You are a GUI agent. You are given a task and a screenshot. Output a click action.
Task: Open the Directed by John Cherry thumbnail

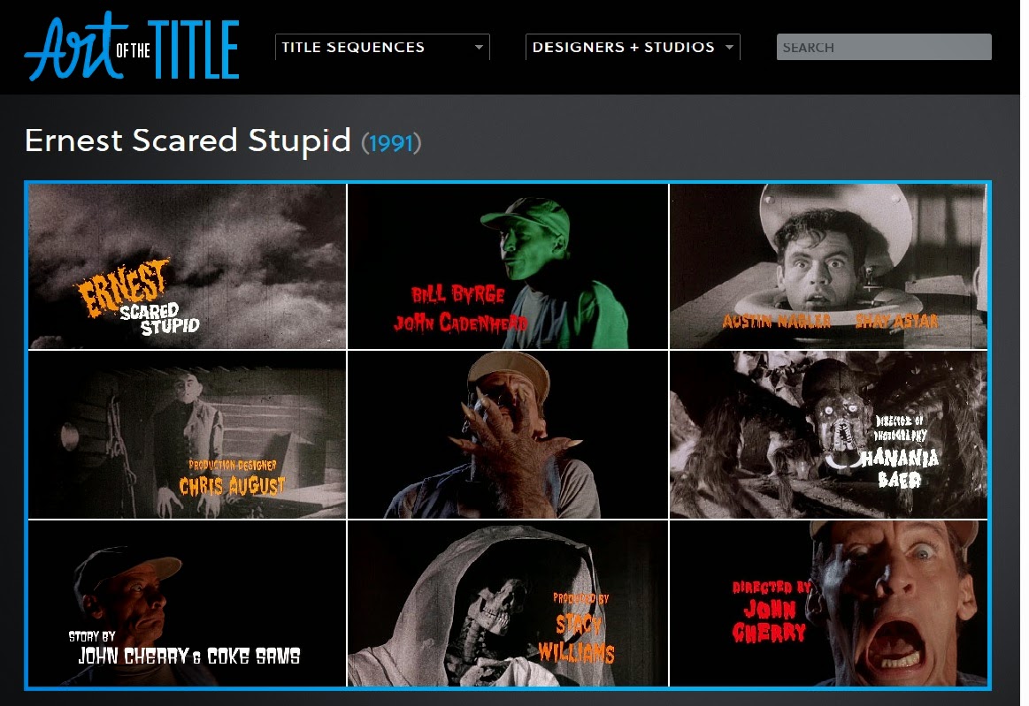click(x=828, y=604)
